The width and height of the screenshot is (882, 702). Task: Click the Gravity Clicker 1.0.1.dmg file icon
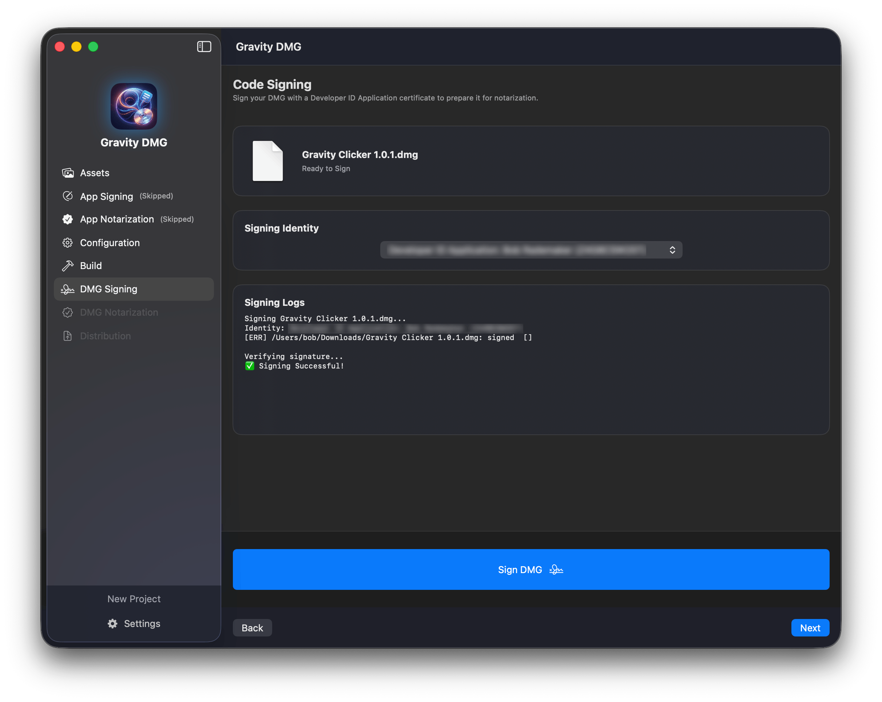[267, 161]
